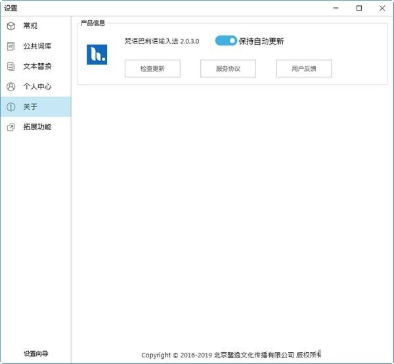Close the 设置 window
Viewport: 394px width, 364px height.
384,8
